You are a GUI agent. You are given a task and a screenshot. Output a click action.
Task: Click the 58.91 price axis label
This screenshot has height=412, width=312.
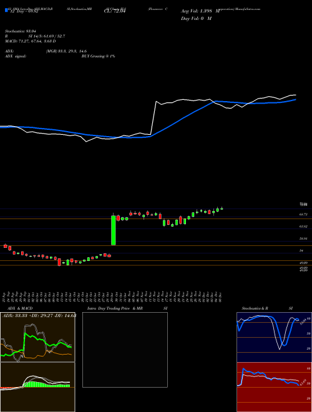click(x=303, y=238)
